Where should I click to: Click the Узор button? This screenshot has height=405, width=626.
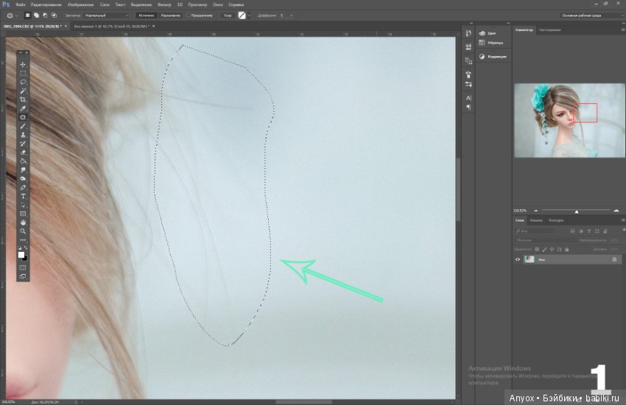(228, 15)
